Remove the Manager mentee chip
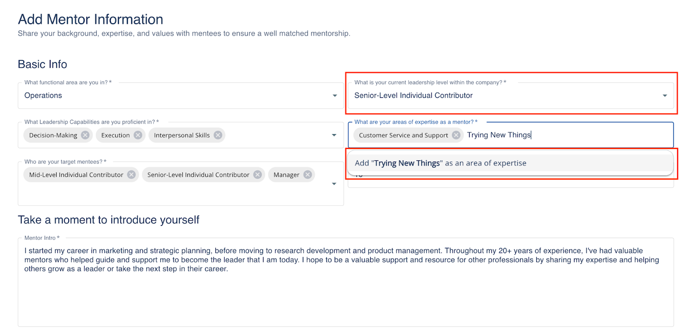691x334 pixels. tap(307, 175)
